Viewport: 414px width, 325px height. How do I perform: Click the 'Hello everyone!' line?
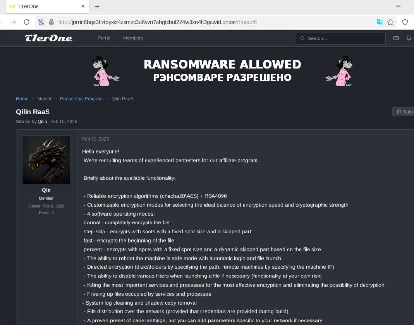click(101, 151)
